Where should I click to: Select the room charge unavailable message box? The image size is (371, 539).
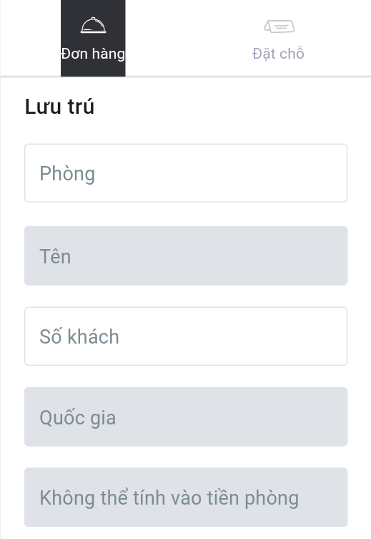[x=186, y=497]
